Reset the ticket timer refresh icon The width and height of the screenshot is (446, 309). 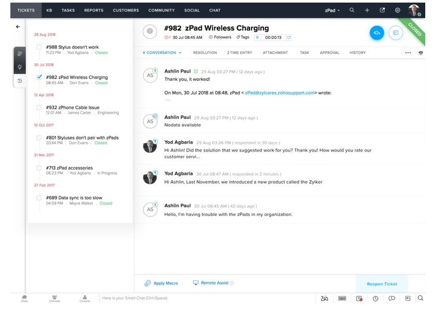pos(289,37)
